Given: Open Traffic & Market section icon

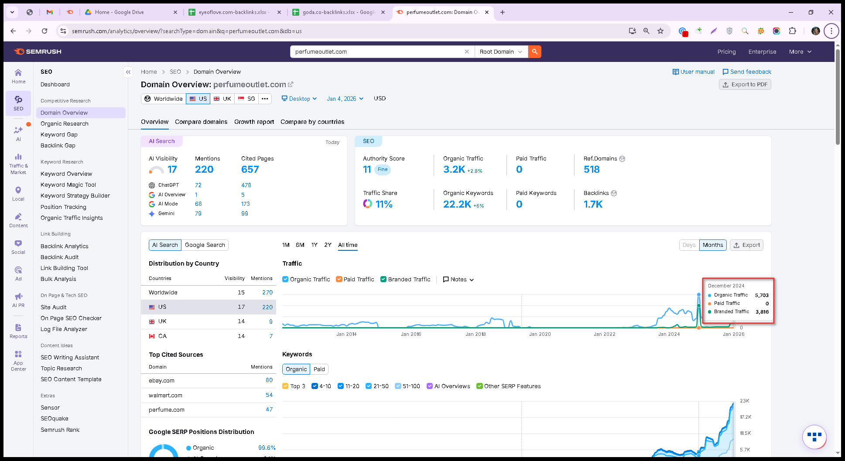Looking at the screenshot, I should [x=18, y=163].
